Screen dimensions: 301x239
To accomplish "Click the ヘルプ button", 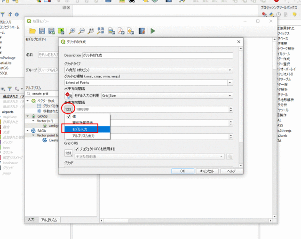I will 231,171.
